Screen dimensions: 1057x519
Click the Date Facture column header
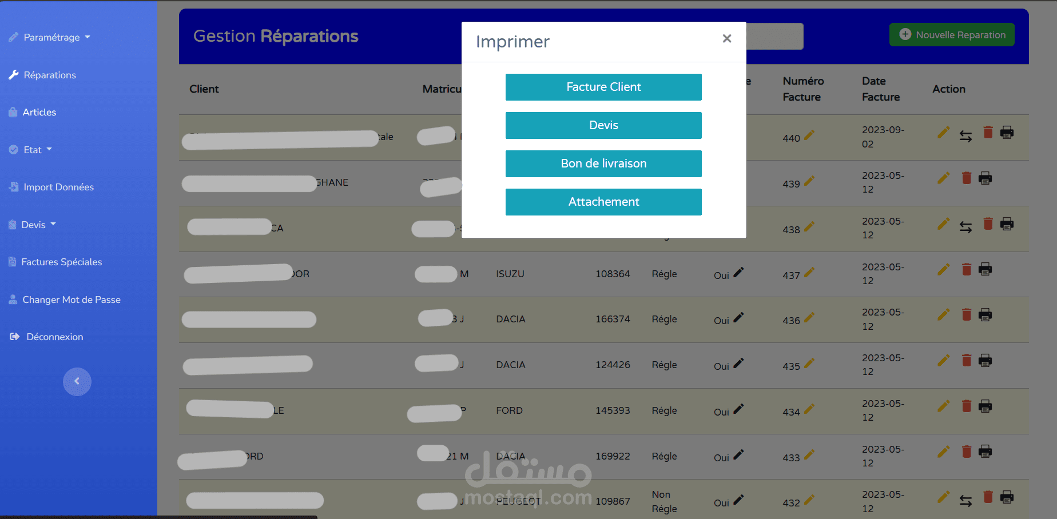point(881,89)
